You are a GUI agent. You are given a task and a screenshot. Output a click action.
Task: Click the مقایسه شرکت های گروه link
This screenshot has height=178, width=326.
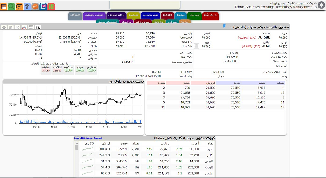88,138
